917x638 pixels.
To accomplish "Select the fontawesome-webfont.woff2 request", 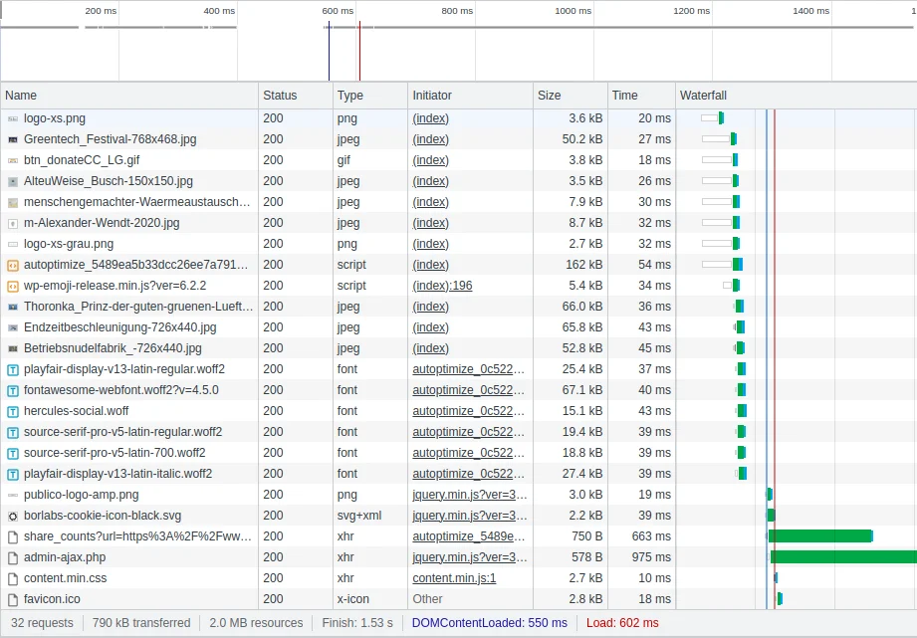I will click(120, 390).
